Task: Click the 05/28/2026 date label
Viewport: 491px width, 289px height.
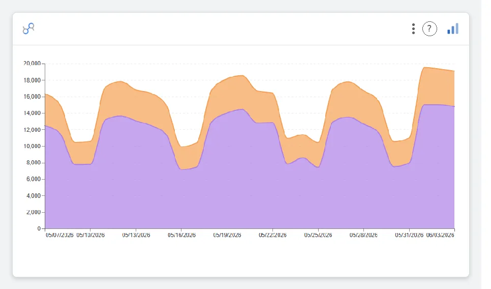Action: coord(363,235)
